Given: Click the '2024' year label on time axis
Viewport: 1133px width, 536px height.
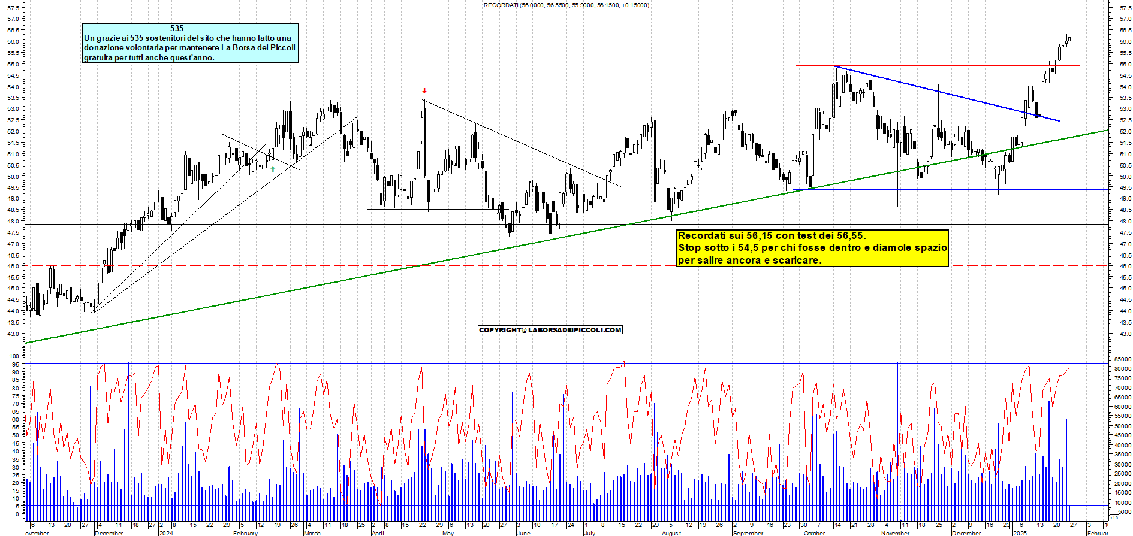Looking at the screenshot, I should tap(166, 533).
